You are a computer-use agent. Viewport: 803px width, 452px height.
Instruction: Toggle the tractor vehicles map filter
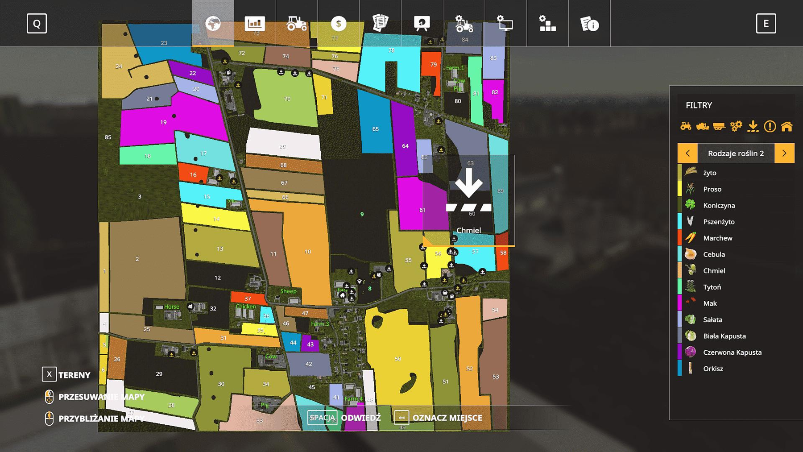click(x=686, y=126)
